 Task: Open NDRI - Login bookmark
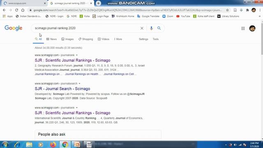[54, 16]
